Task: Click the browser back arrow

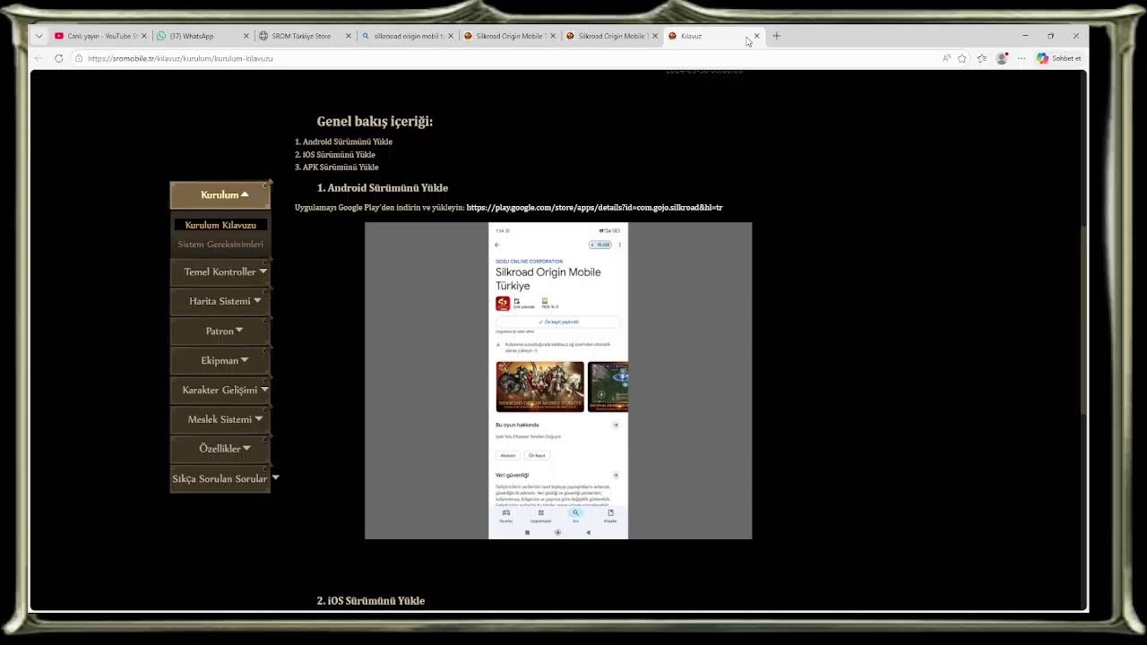Action: (39, 58)
